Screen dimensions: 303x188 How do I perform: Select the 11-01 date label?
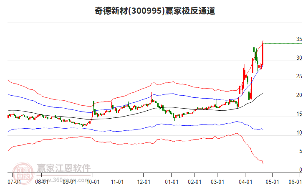coord(117,182)
